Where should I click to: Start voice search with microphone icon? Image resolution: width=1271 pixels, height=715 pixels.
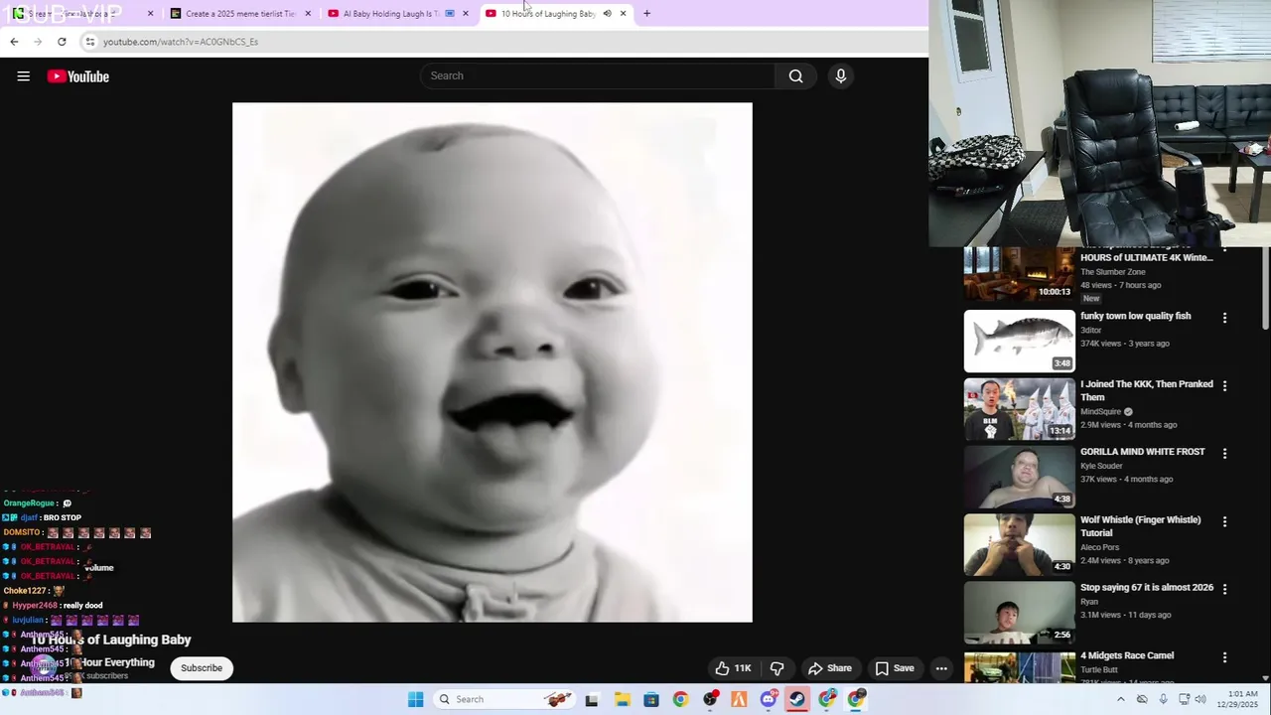pos(840,75)
